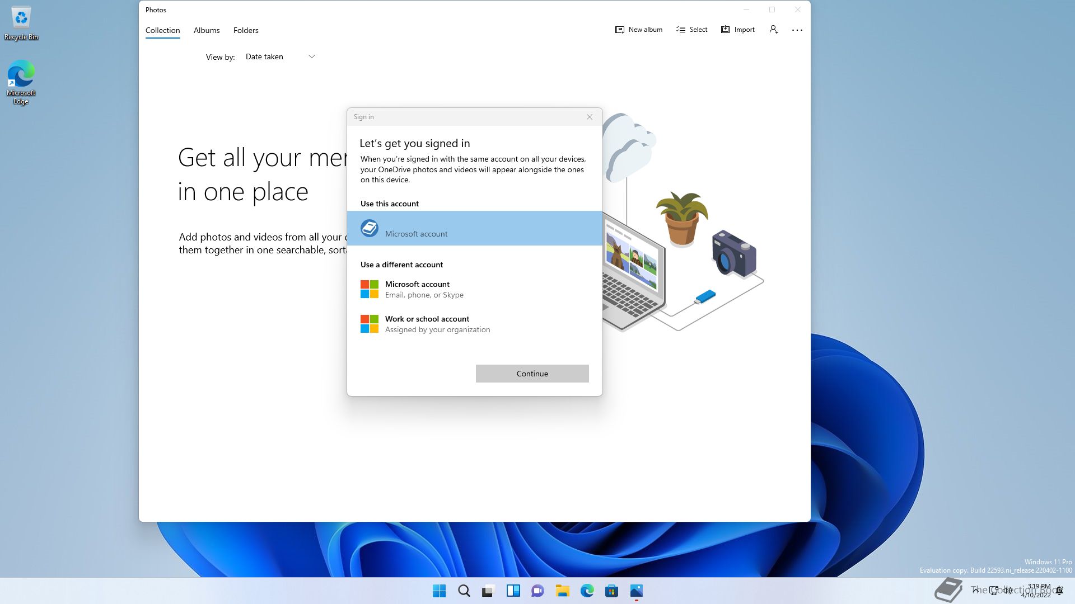
Task: Open Microsoft Store from taskbar
Action: tap(612, 591)
